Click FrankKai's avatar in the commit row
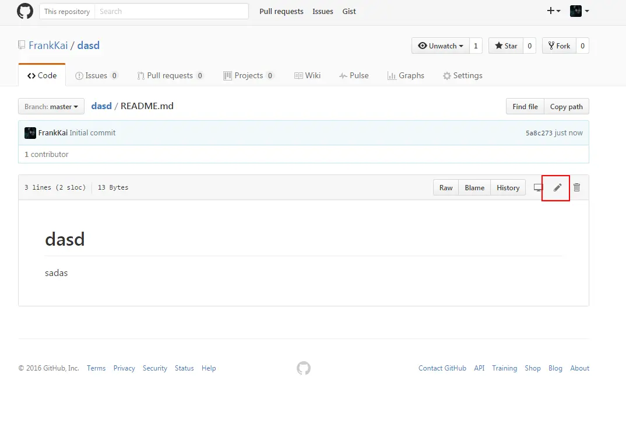Screen dimensions: 626x433 [x=30, y=132]
